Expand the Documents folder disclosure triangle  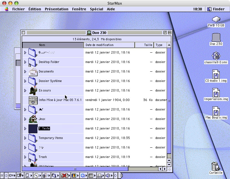25,71
